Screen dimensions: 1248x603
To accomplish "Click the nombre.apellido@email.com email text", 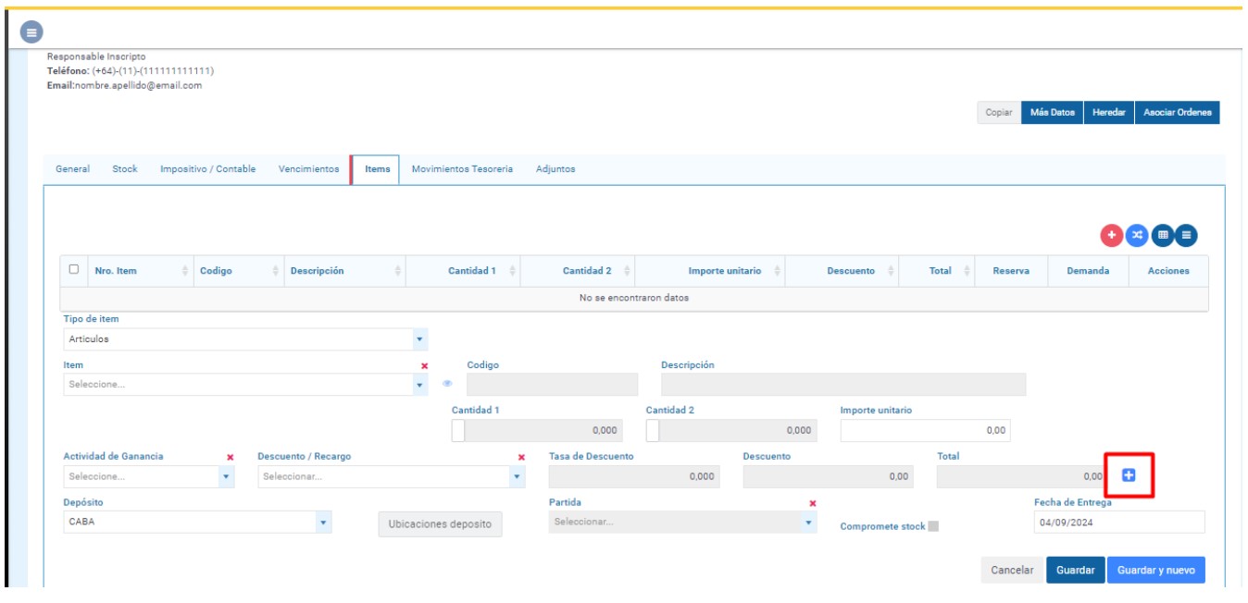I will point(138,85).
